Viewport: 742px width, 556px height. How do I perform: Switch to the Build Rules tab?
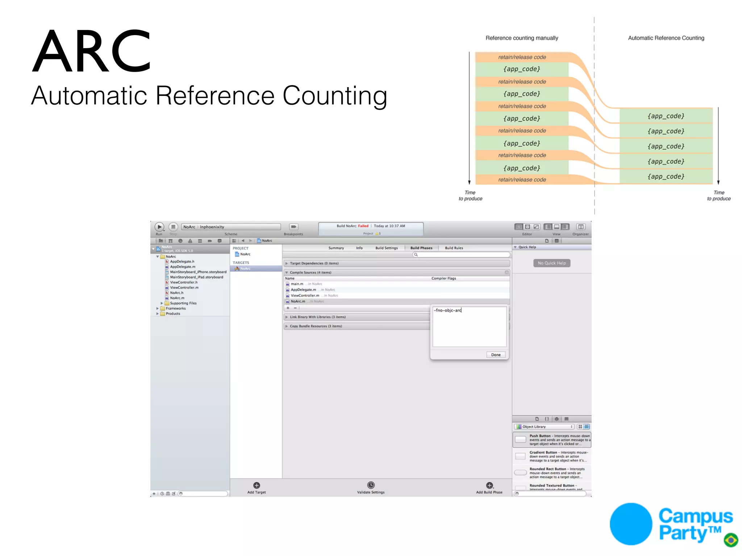point(454,248)
